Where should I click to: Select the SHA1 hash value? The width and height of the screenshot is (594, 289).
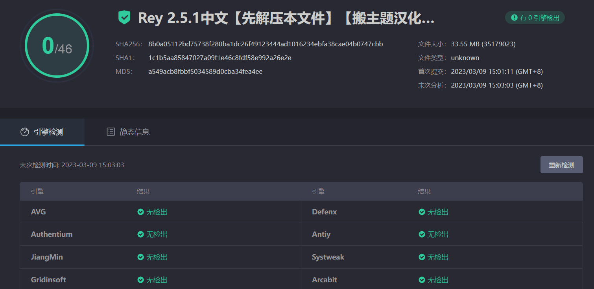(220, 58)
